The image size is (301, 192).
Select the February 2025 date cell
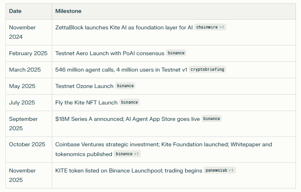28,53
